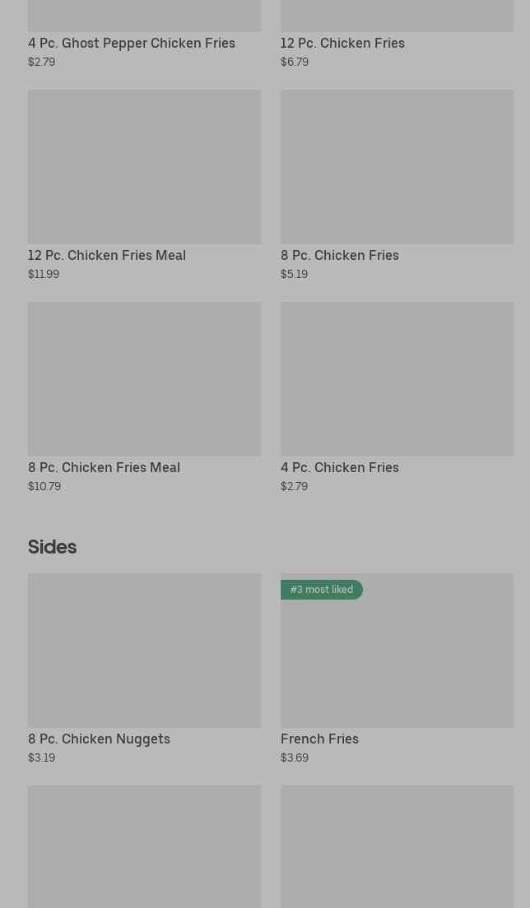The image size is (530, 908).
Task: Click the $11.99 price
Action: point(44,274)
